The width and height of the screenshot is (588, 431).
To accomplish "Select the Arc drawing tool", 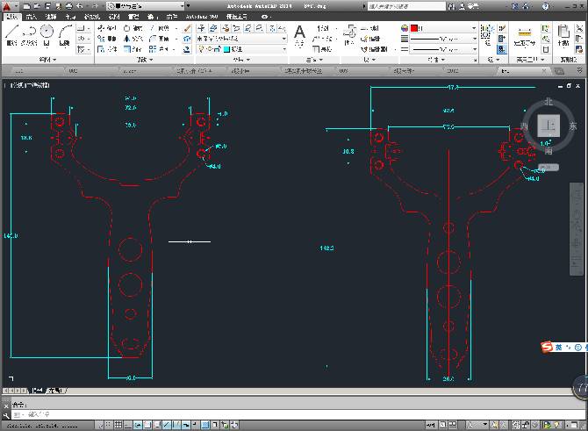I will click(65, 35).
